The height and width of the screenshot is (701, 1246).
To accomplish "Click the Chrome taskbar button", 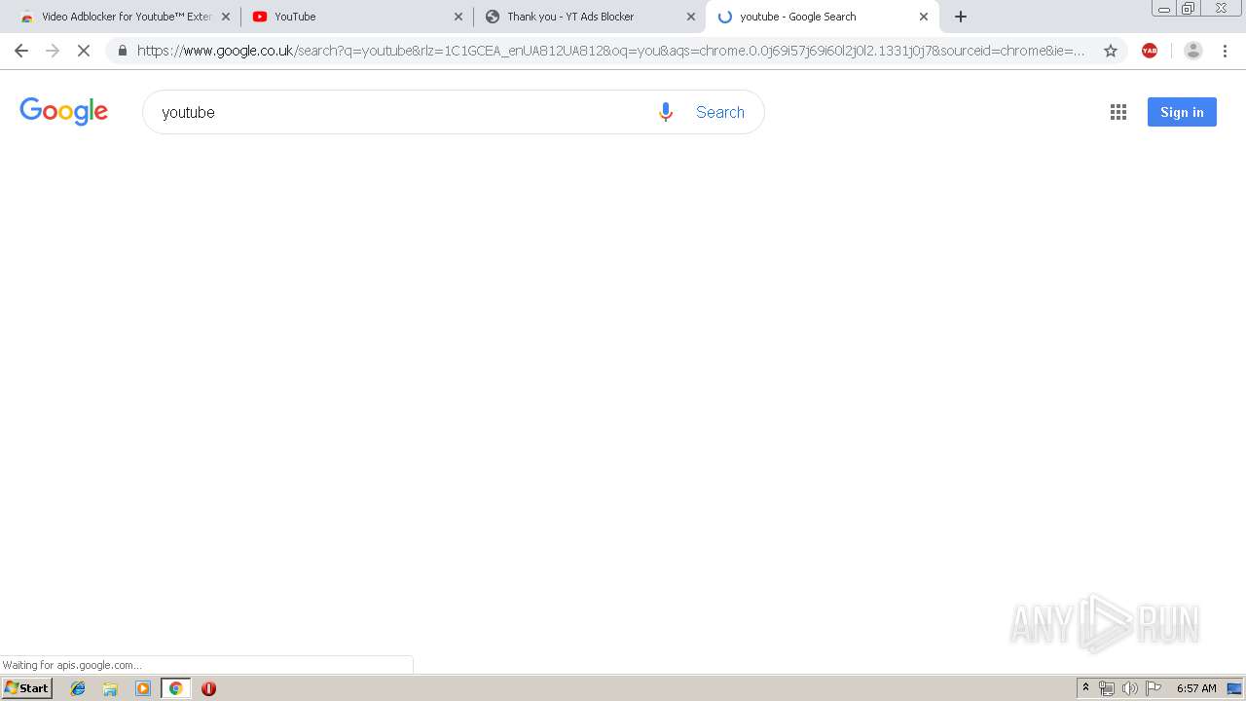I will (175, 688).
